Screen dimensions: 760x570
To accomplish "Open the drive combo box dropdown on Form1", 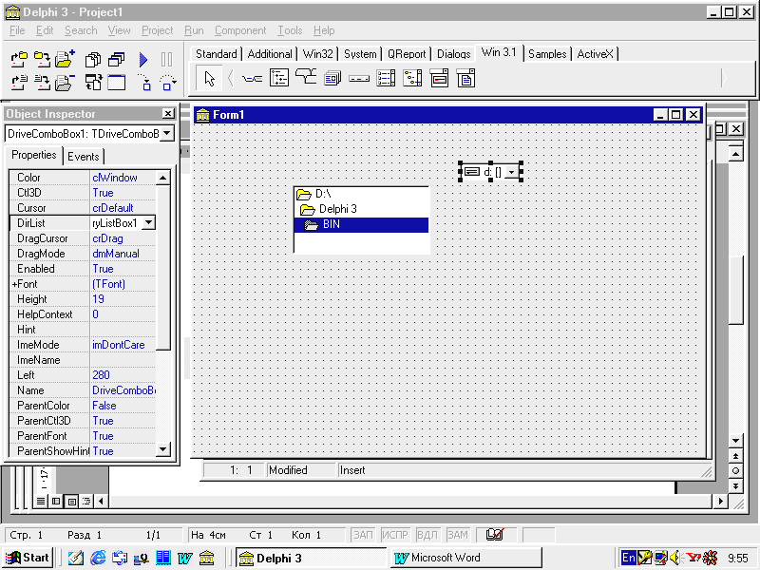I will pos(511,172).
